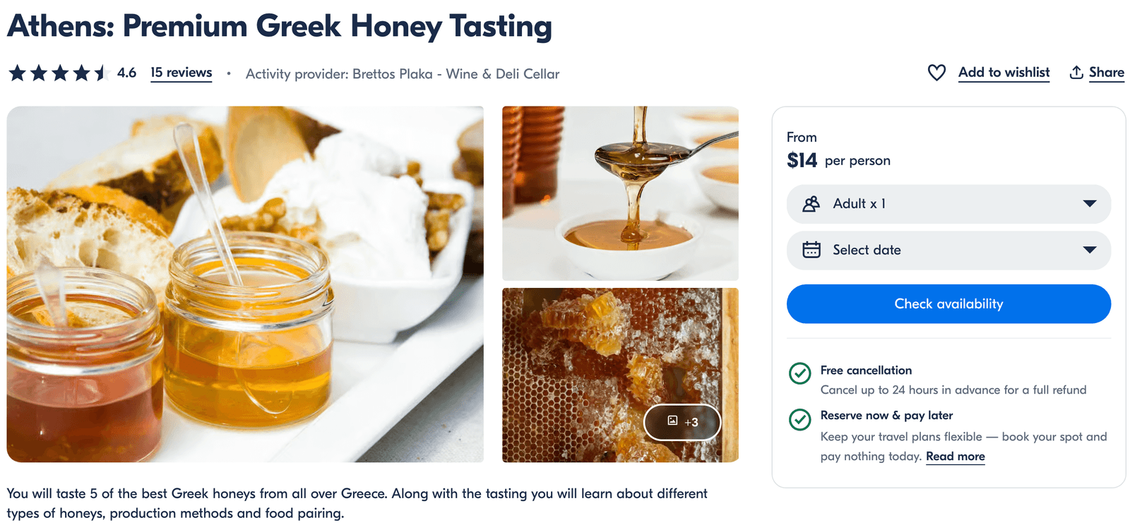The height and width of the screenshot is (525, 1130).
Task: Open the +3 more photos gallery button
Action: coord(682,422)
